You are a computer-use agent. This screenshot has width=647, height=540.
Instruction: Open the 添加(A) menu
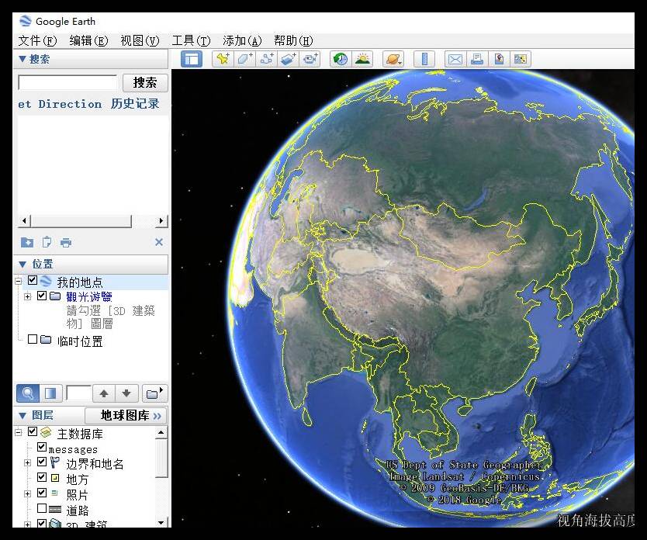[242, 41]
